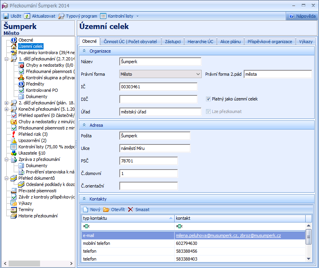The height and width of the screenshot is (268, 319).
Task: Click the Výkazy icon in the tree
Action: point(14,203)
